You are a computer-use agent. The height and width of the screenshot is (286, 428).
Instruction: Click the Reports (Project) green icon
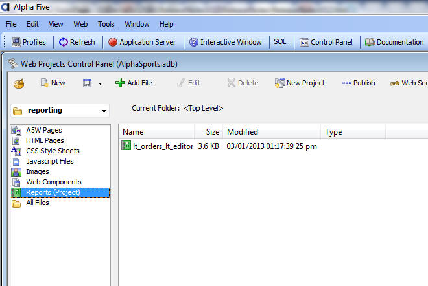[16, 193]
